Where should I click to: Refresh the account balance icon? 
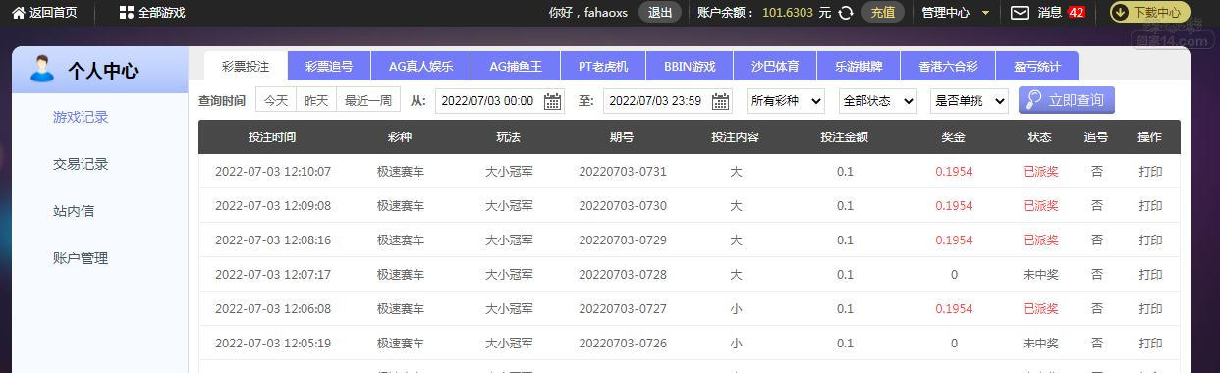click(846, 13)
